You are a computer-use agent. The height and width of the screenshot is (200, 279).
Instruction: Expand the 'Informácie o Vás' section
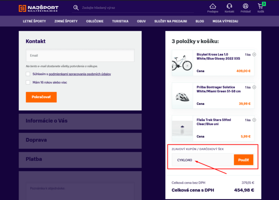point(80,121)
